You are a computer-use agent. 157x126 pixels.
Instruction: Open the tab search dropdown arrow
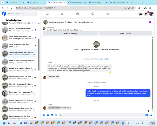(x=2, y=3)
